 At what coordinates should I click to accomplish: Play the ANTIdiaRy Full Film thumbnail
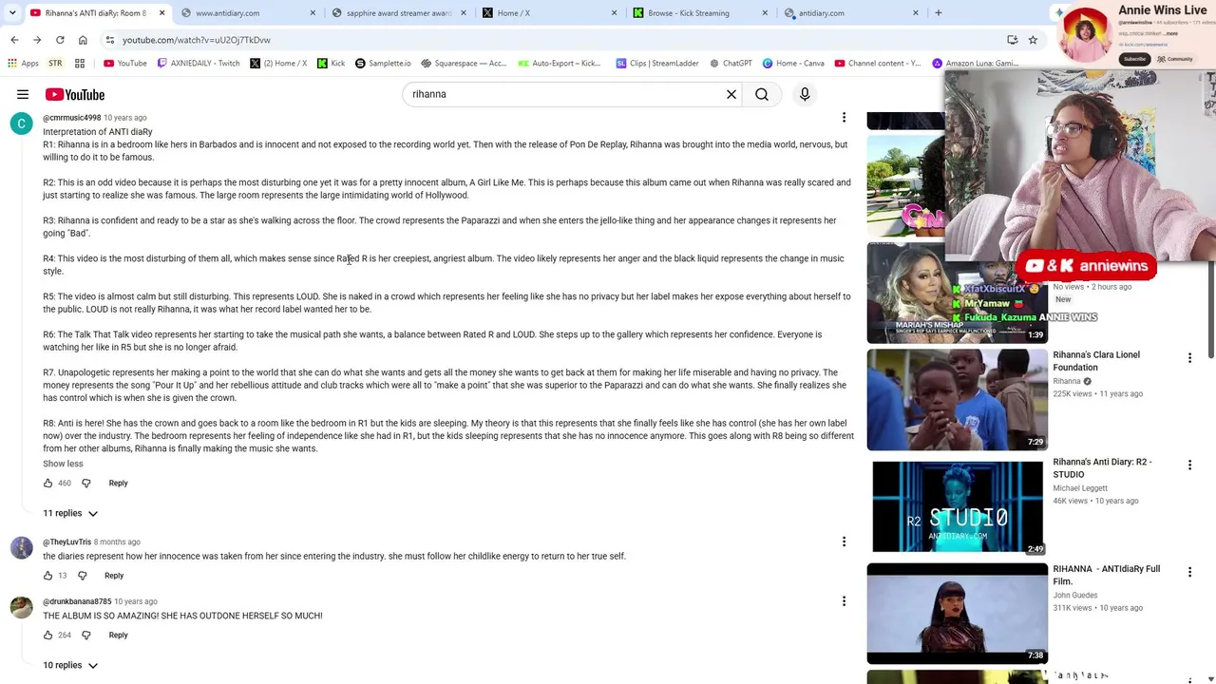[957, 614]
